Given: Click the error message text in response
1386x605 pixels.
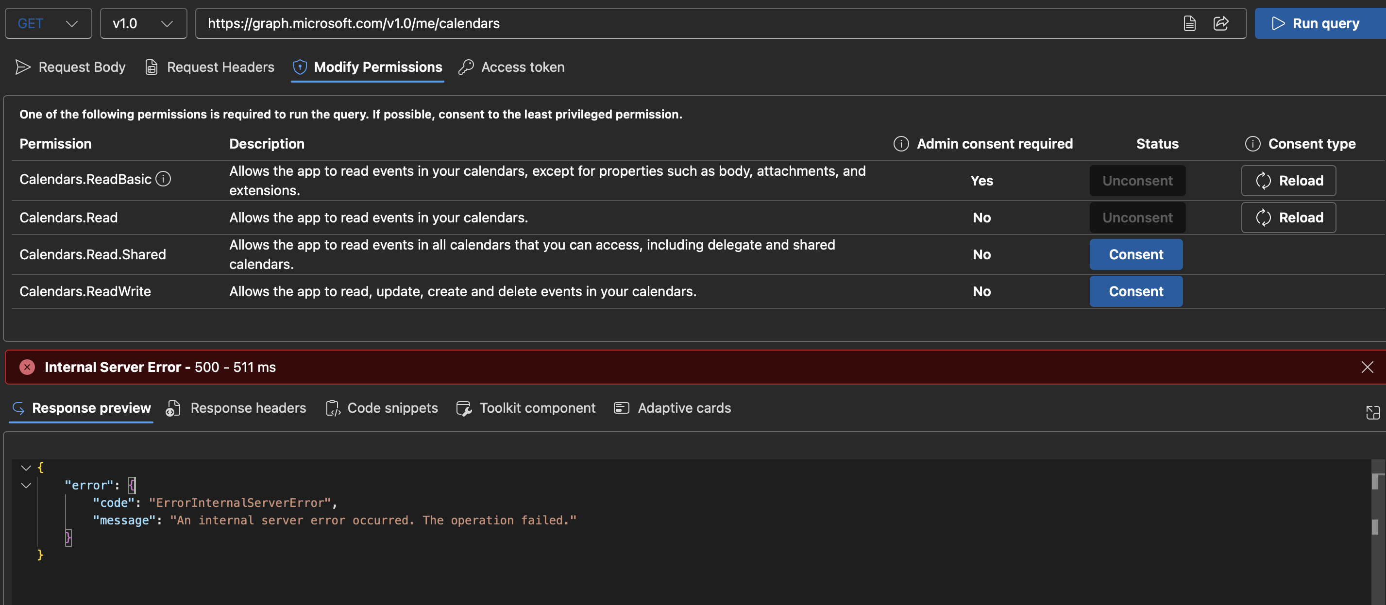Looking at the screenshot, I should click(373, 521).
